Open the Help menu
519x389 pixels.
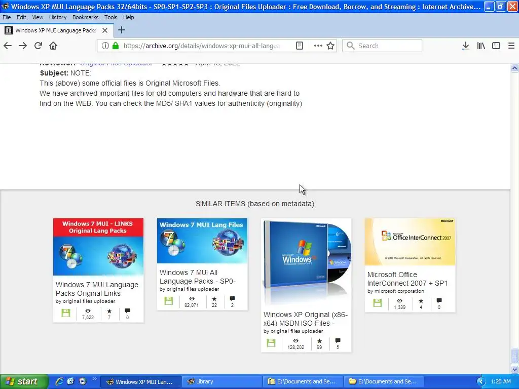pyautogui.click(x=128, y=17)
